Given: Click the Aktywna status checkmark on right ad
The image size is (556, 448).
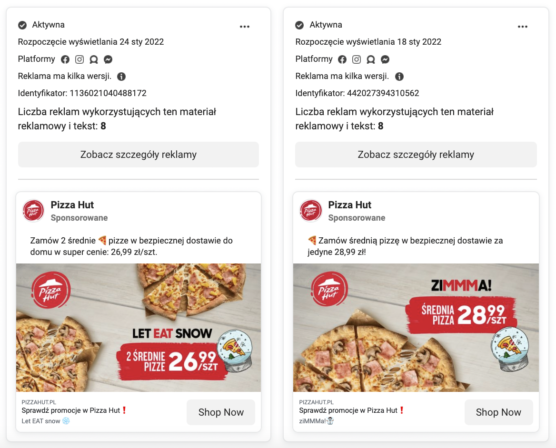Looking at the screenshot, I should click(x=299, y=25).
